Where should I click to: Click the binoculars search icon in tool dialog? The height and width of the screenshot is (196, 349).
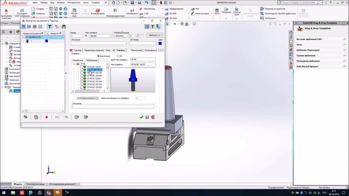click(64, 27)
